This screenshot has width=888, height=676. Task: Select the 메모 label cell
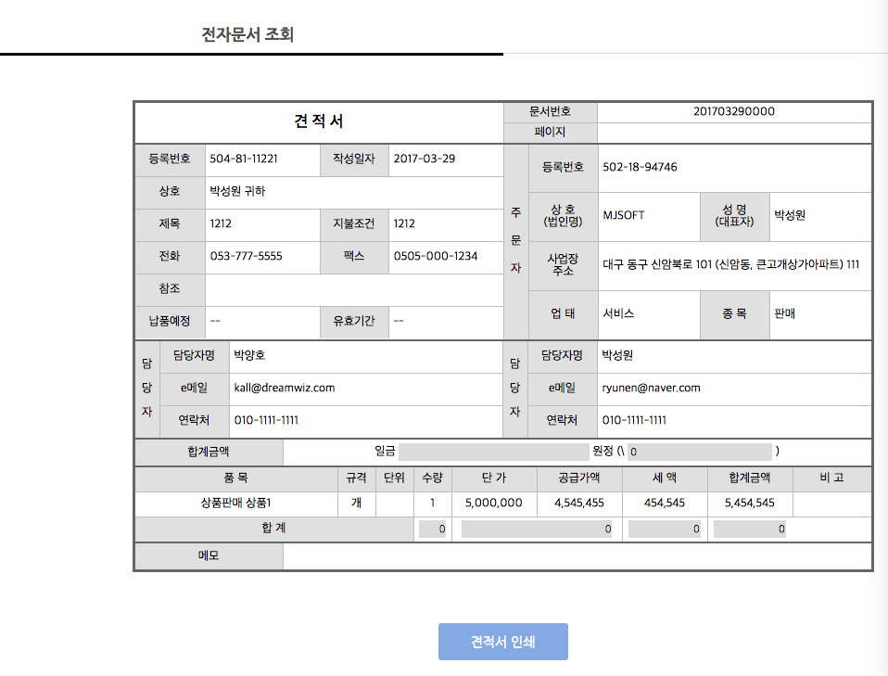click(x=209, y=555)
